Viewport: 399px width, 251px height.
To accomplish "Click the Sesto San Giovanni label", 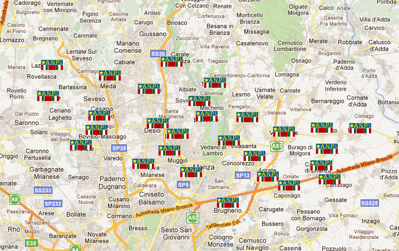I will coord(176,233).
